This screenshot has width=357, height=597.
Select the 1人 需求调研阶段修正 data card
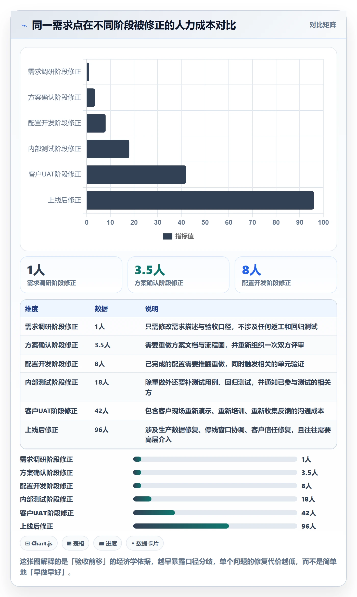point(71,275)
